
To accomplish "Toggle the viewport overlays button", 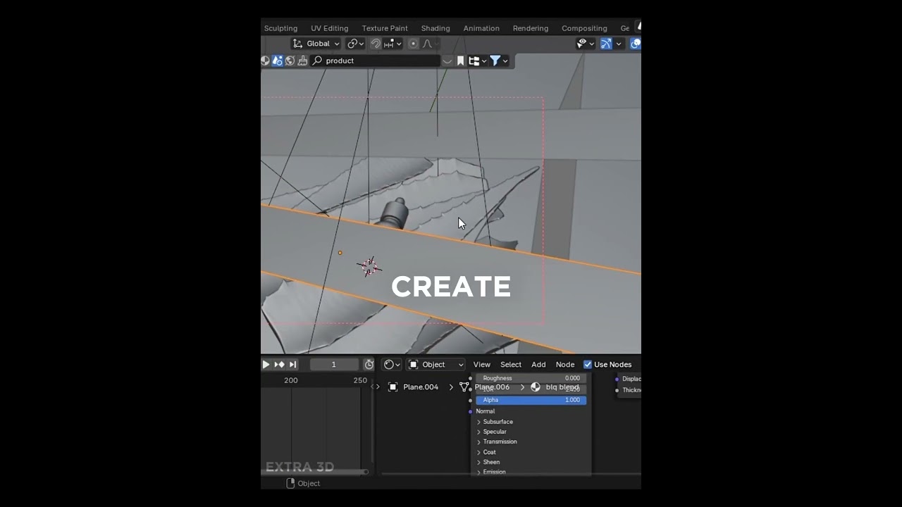I will tap(635, 44).
